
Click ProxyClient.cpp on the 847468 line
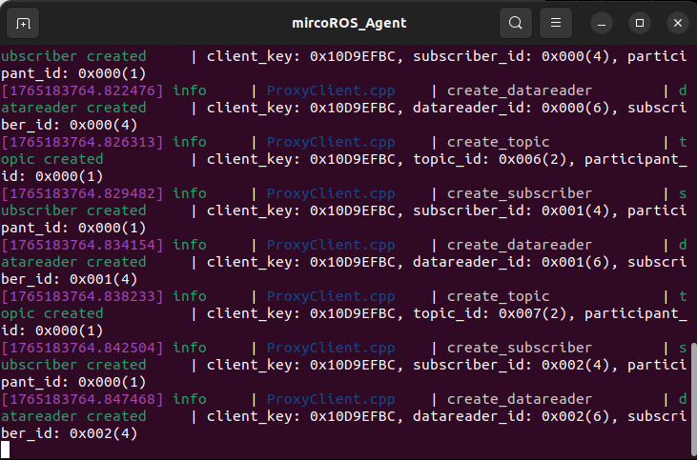coord(331,400)
